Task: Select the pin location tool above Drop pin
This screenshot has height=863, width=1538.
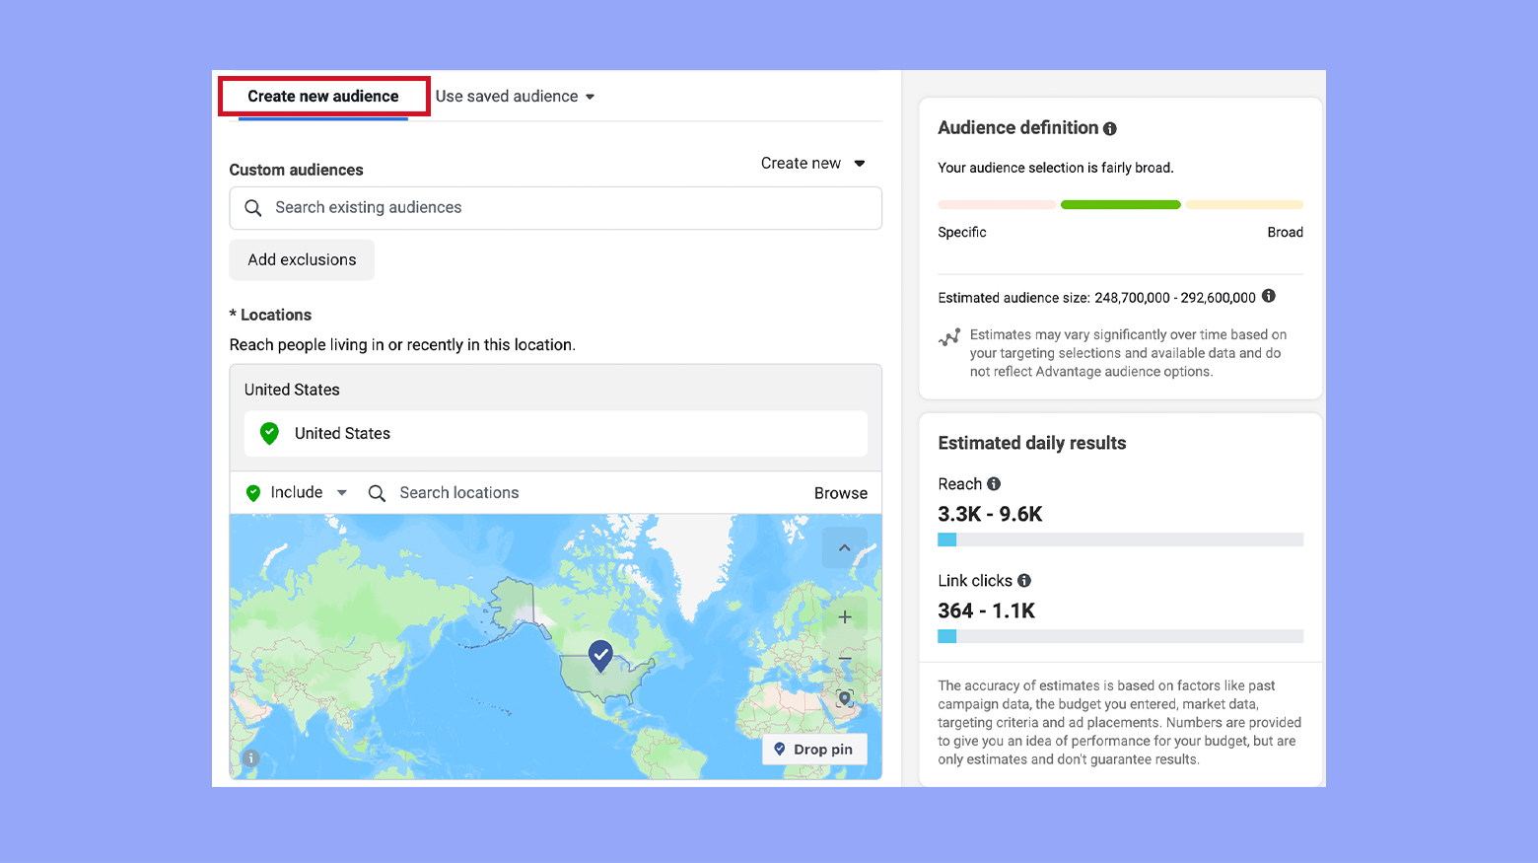Action: click(844, 698)
